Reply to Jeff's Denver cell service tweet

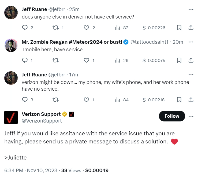pos(25,28)
